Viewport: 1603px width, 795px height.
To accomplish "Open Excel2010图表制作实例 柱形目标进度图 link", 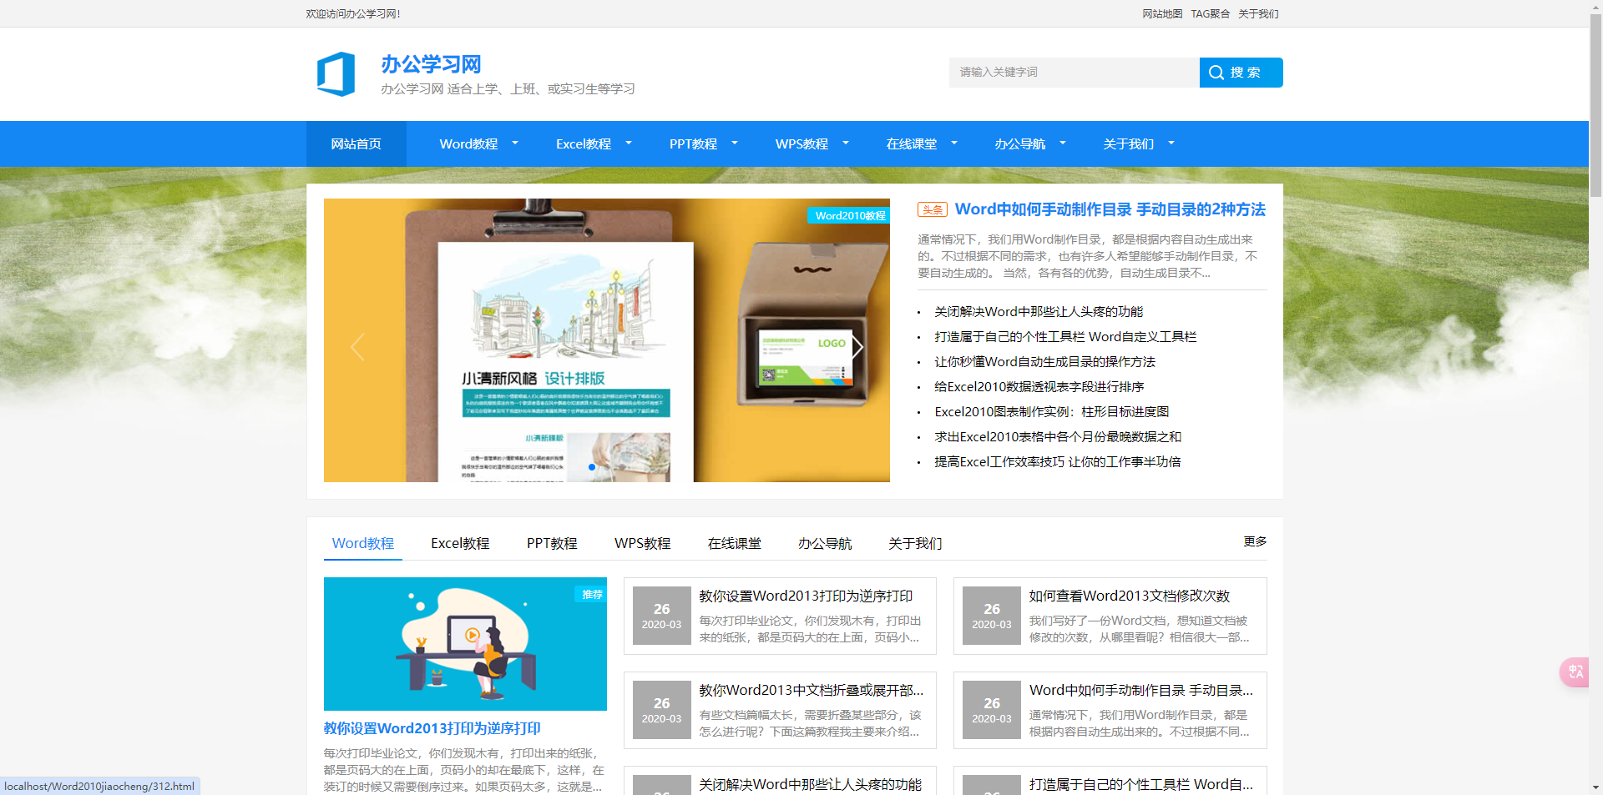I will point(1051,411).
